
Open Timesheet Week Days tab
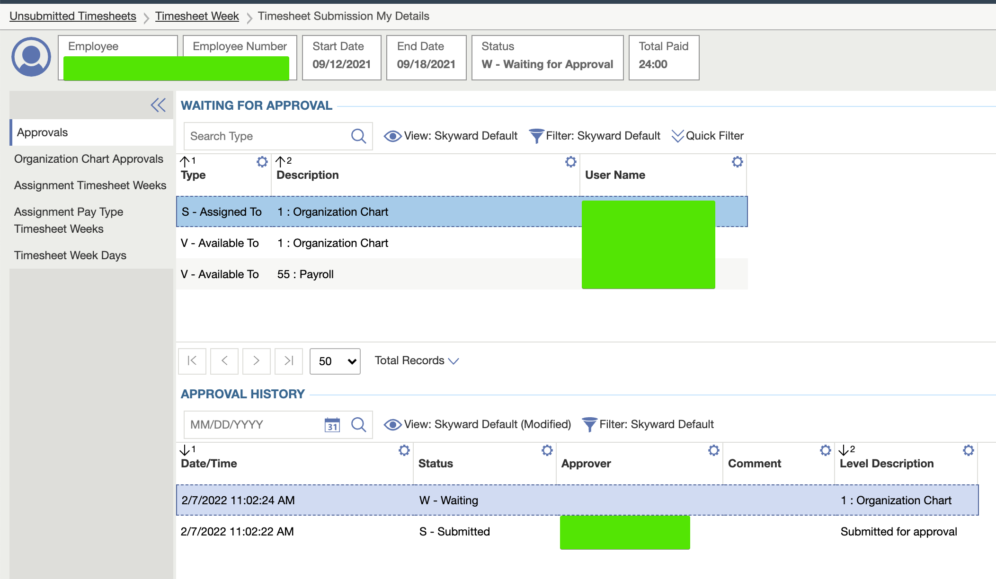click(x=70, y=255)
